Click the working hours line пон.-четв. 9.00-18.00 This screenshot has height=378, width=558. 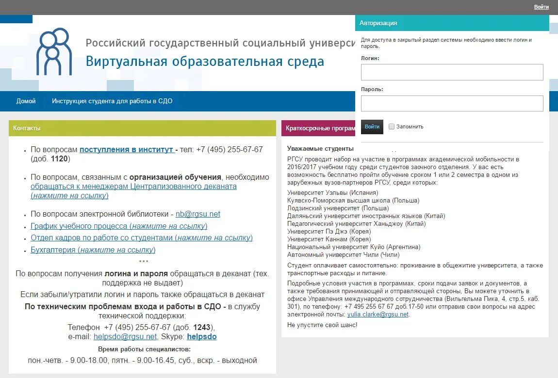142,361
